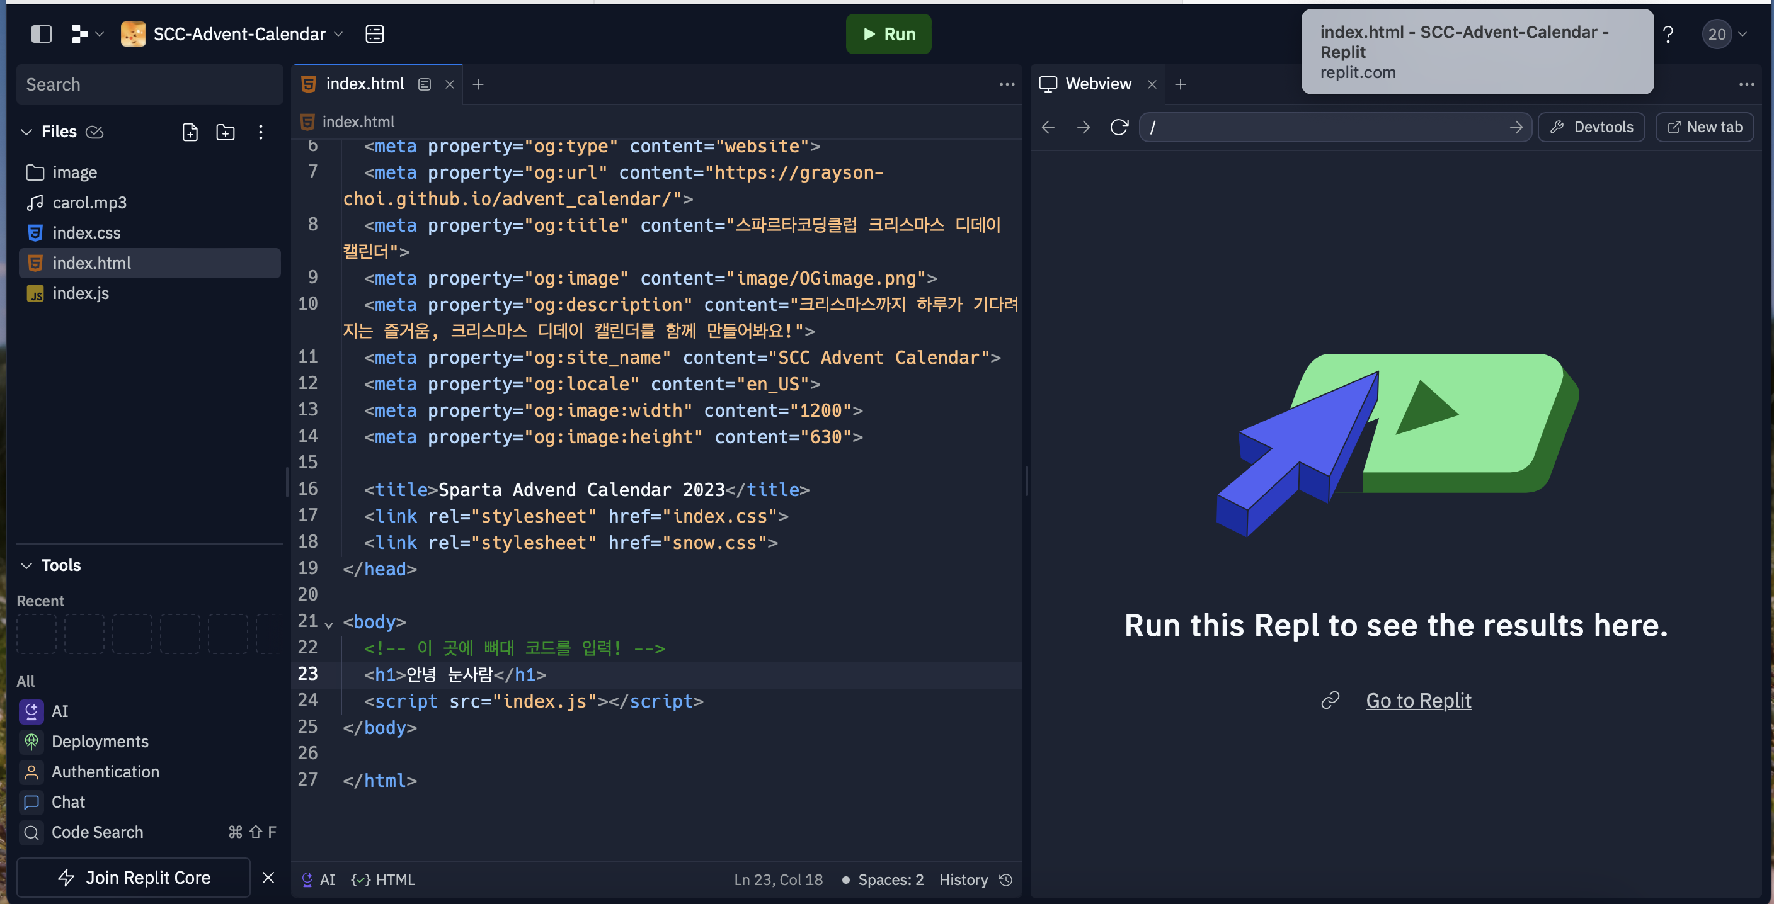Open Code Search tool
The width and height of the screenshot is (1774, 904).
(x=149, y=832)
